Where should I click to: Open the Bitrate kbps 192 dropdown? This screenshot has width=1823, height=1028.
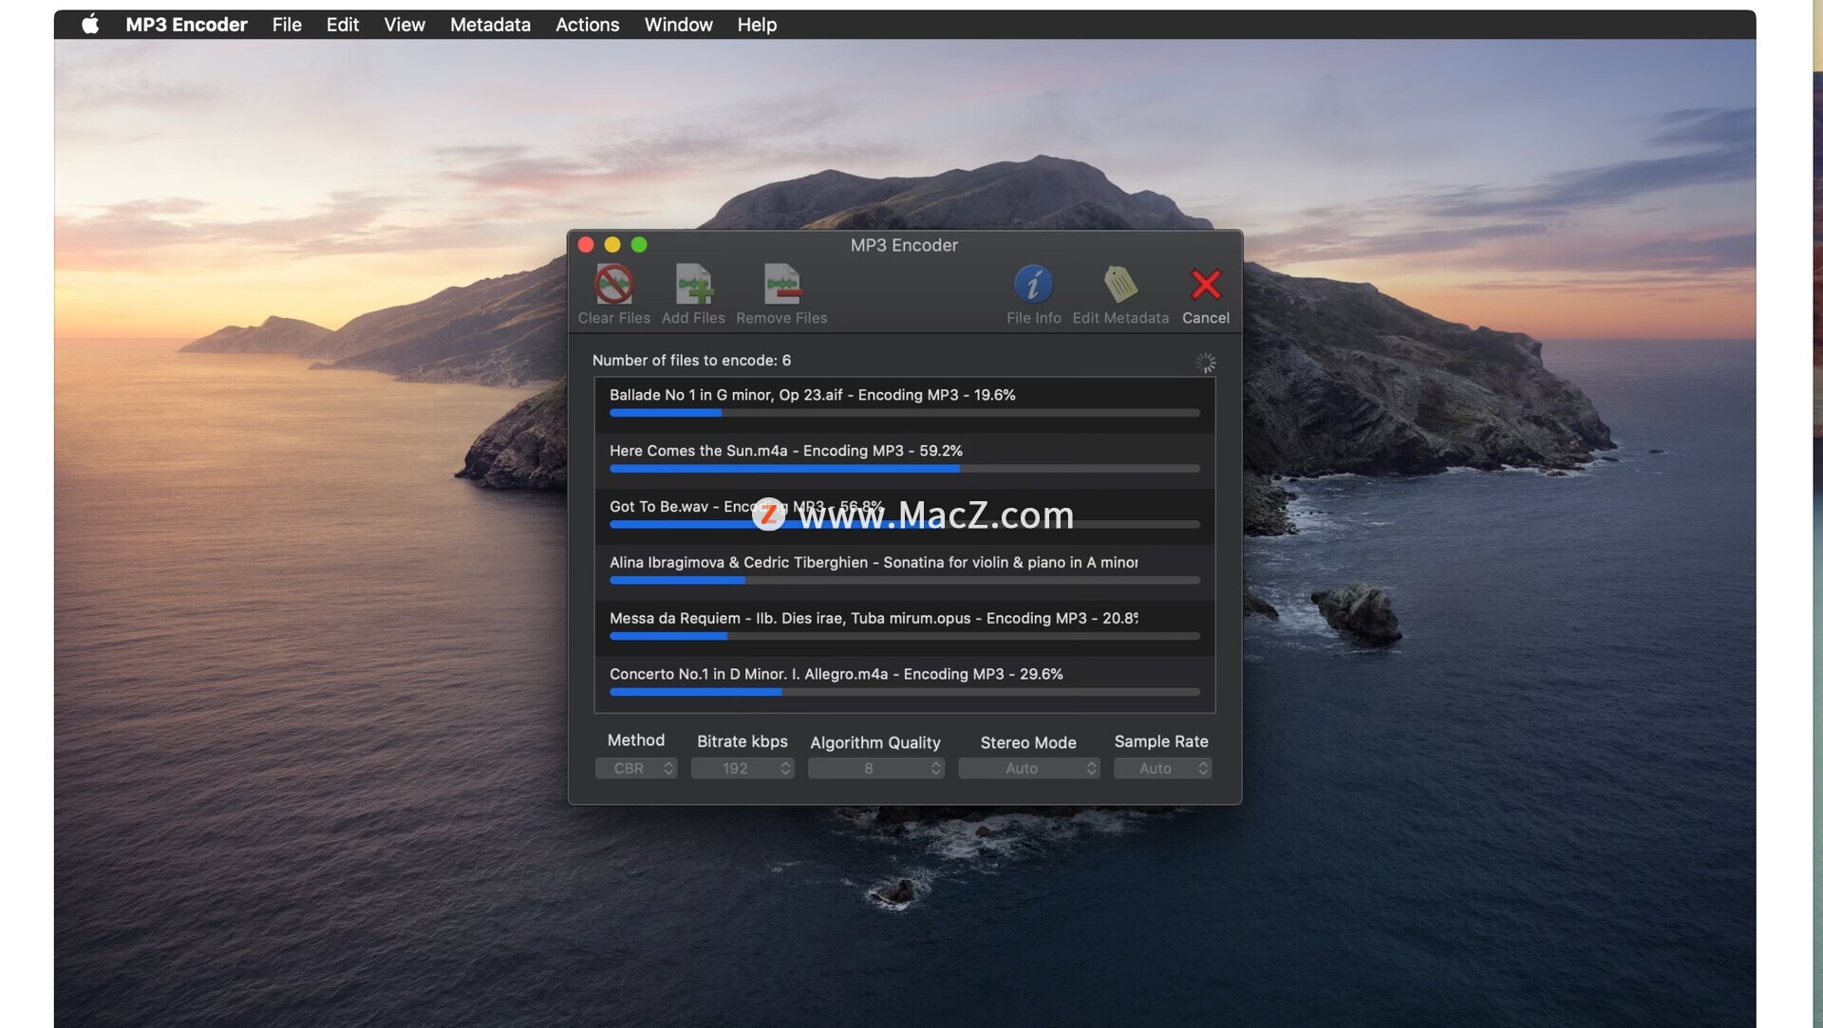(742, 768)
